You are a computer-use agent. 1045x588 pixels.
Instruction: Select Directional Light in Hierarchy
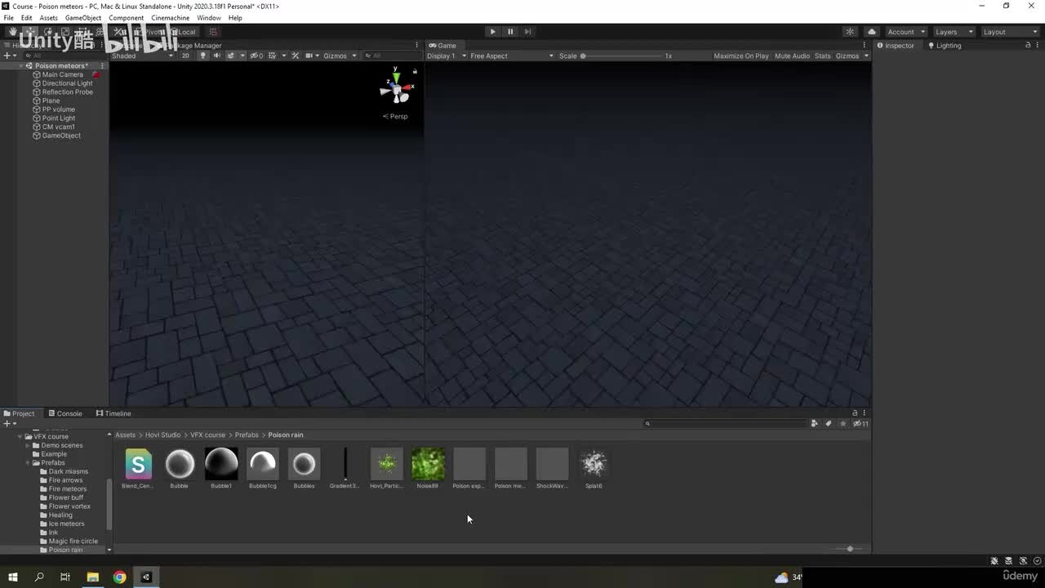67,83
